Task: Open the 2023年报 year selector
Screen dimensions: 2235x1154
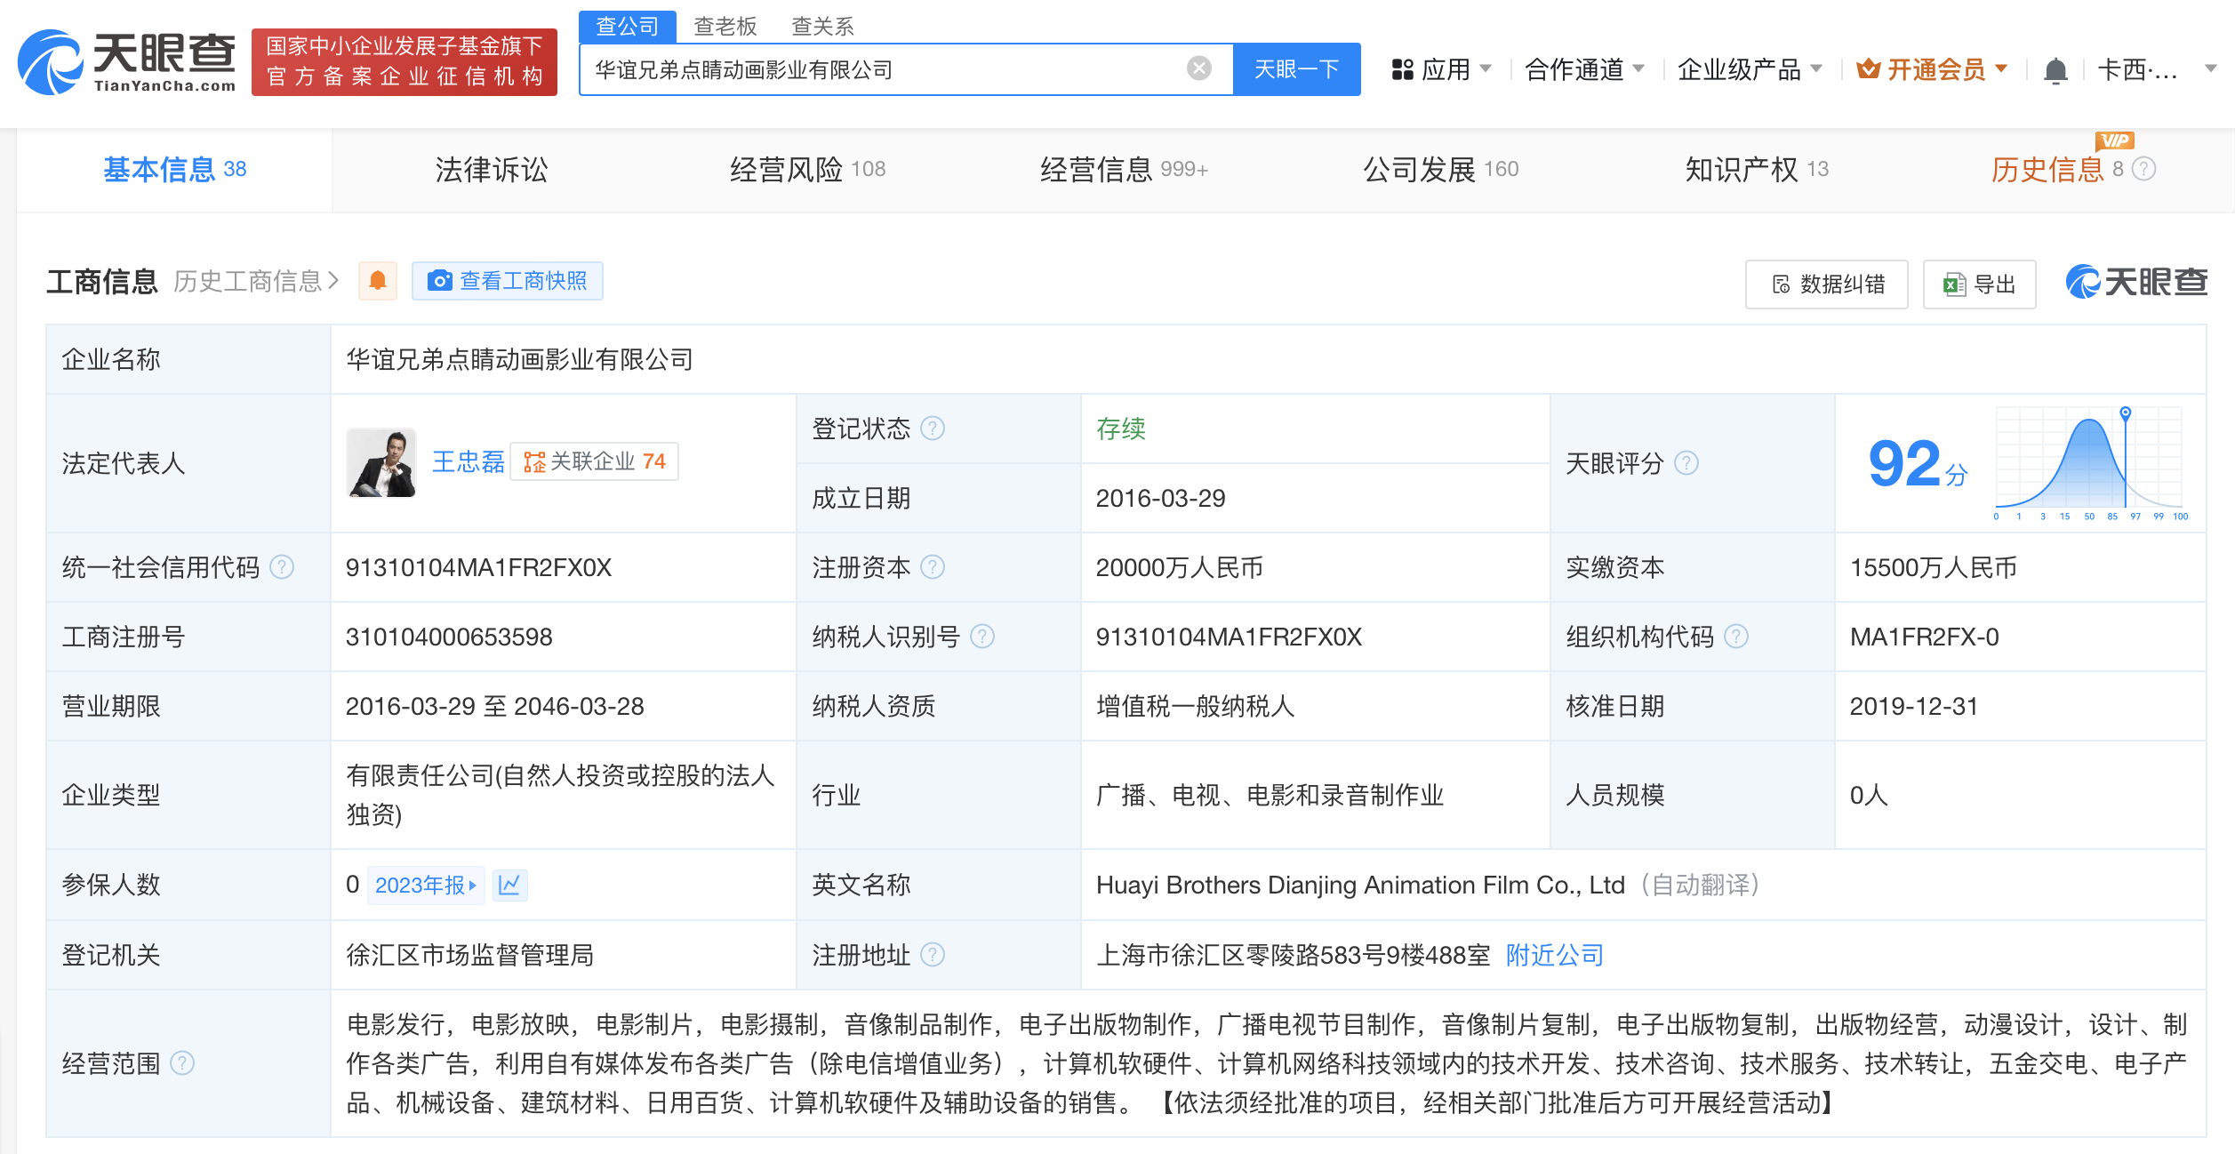Action: click(x=425, y=885)
